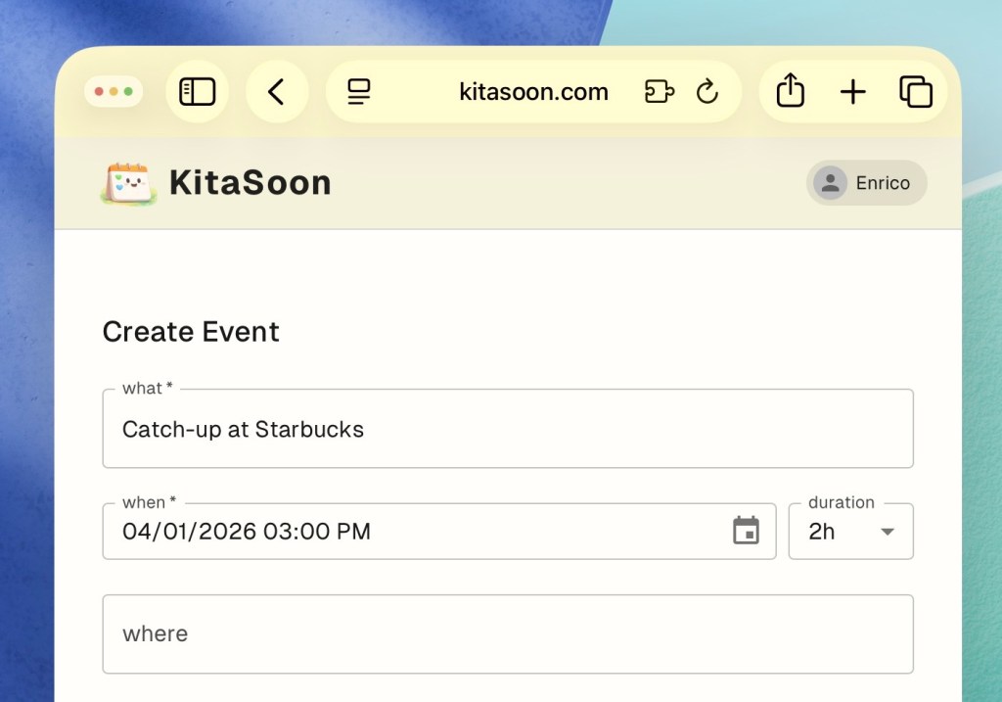Toggle the browser sidebar panel

pyautogui.click(x=197, y=92)
